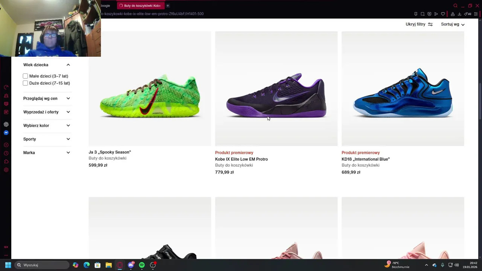The width and height of the screenshot is (482, 271).
Task: Open the profile account icon in toolbar
Action: click(453, 14)
